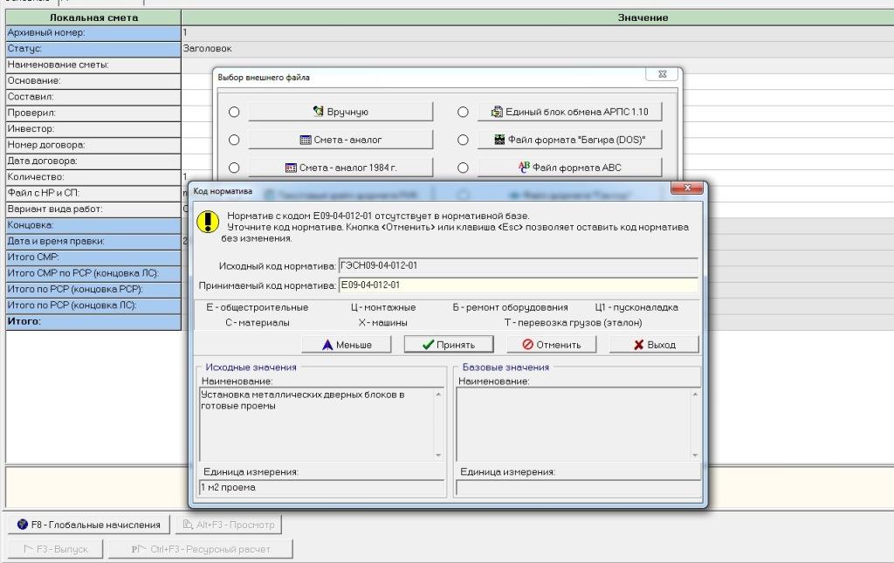Close the Код норматива dialog
Screen dimensions: 894x563
[x=687, y=188]
